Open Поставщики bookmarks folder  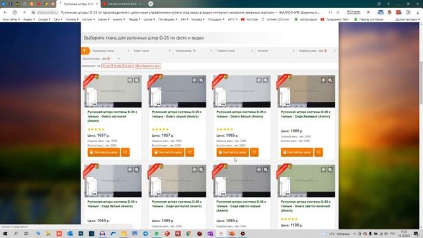pyautogui.click(x=167, y=19)
